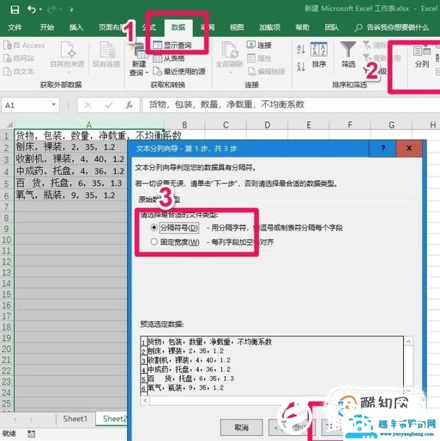Click 最近使用的源
The width and height of the screenshot is (440, 441).
click(179, 72)
